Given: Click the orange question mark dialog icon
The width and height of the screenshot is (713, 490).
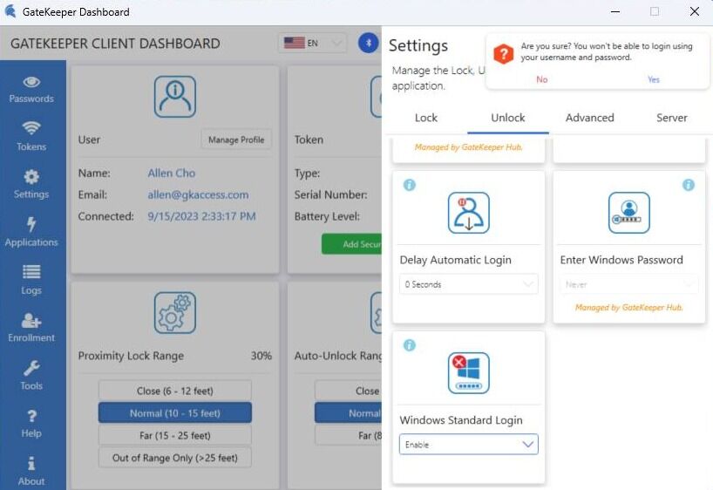Looking at the screenshot, I should [504, 54].
